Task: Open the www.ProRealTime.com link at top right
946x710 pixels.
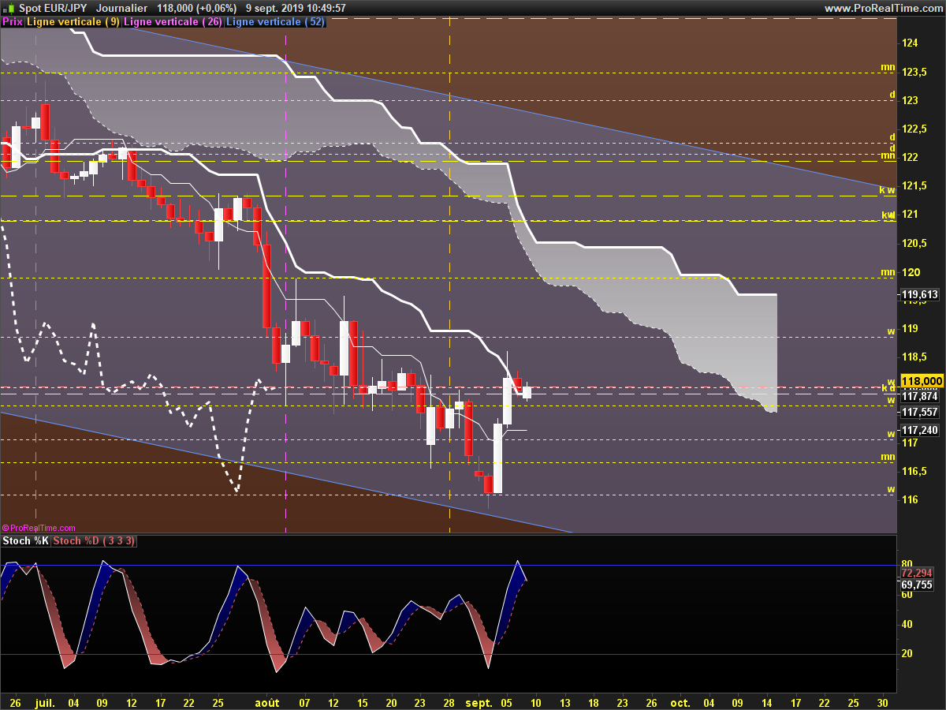Action: (883, 8)
